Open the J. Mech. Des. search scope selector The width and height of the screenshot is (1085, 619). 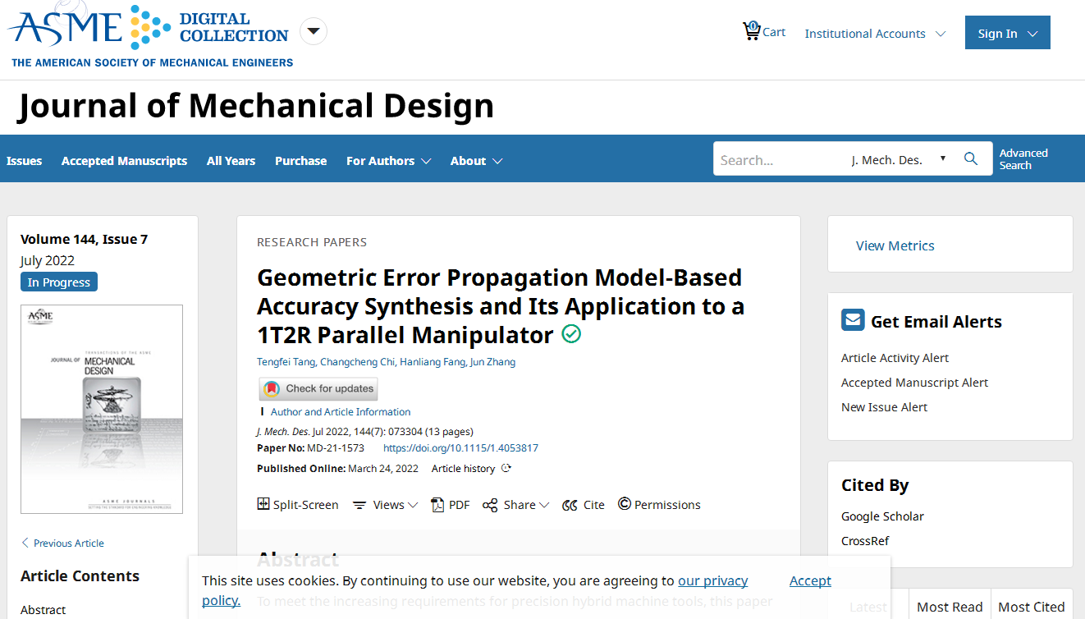[898, 160]
